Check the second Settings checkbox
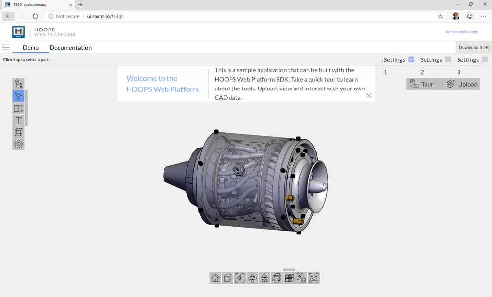The height and width of the screenshot is (297, 492). point(448,59)
